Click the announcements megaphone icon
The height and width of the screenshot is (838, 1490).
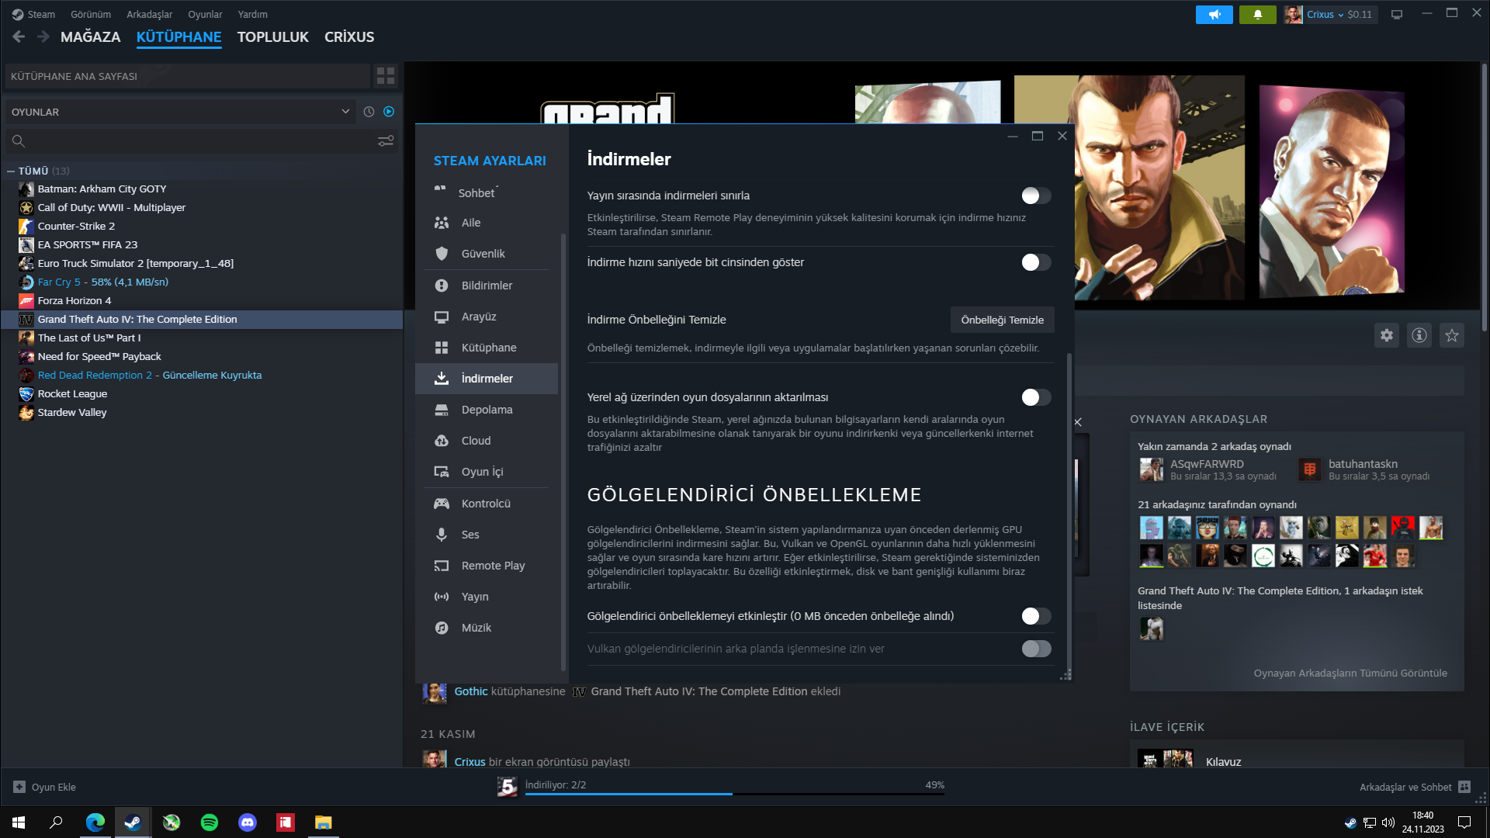[1214, 14]
